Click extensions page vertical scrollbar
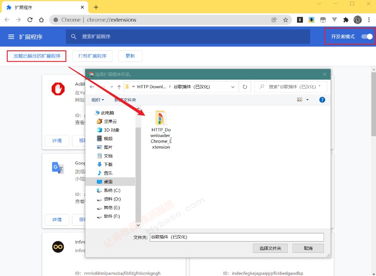This screenshot has height=276, width=376. click(x=373, y=105)
